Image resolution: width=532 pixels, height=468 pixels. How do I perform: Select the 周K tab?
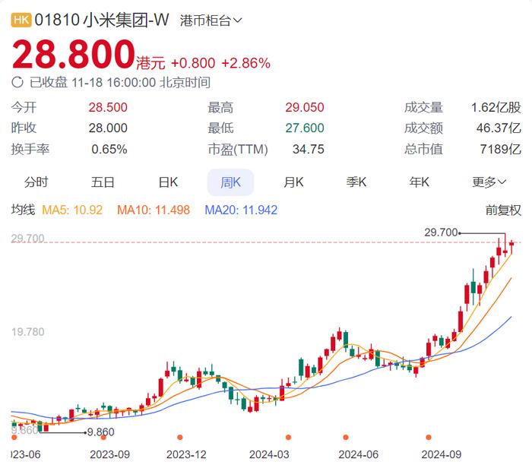pos(230,182)
